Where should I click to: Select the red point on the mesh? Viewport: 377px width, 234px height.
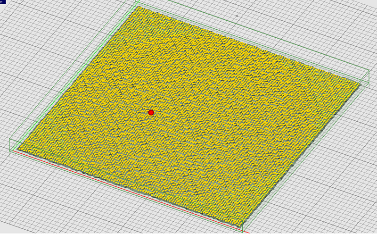pyautogui.click(x=151, y=112)
